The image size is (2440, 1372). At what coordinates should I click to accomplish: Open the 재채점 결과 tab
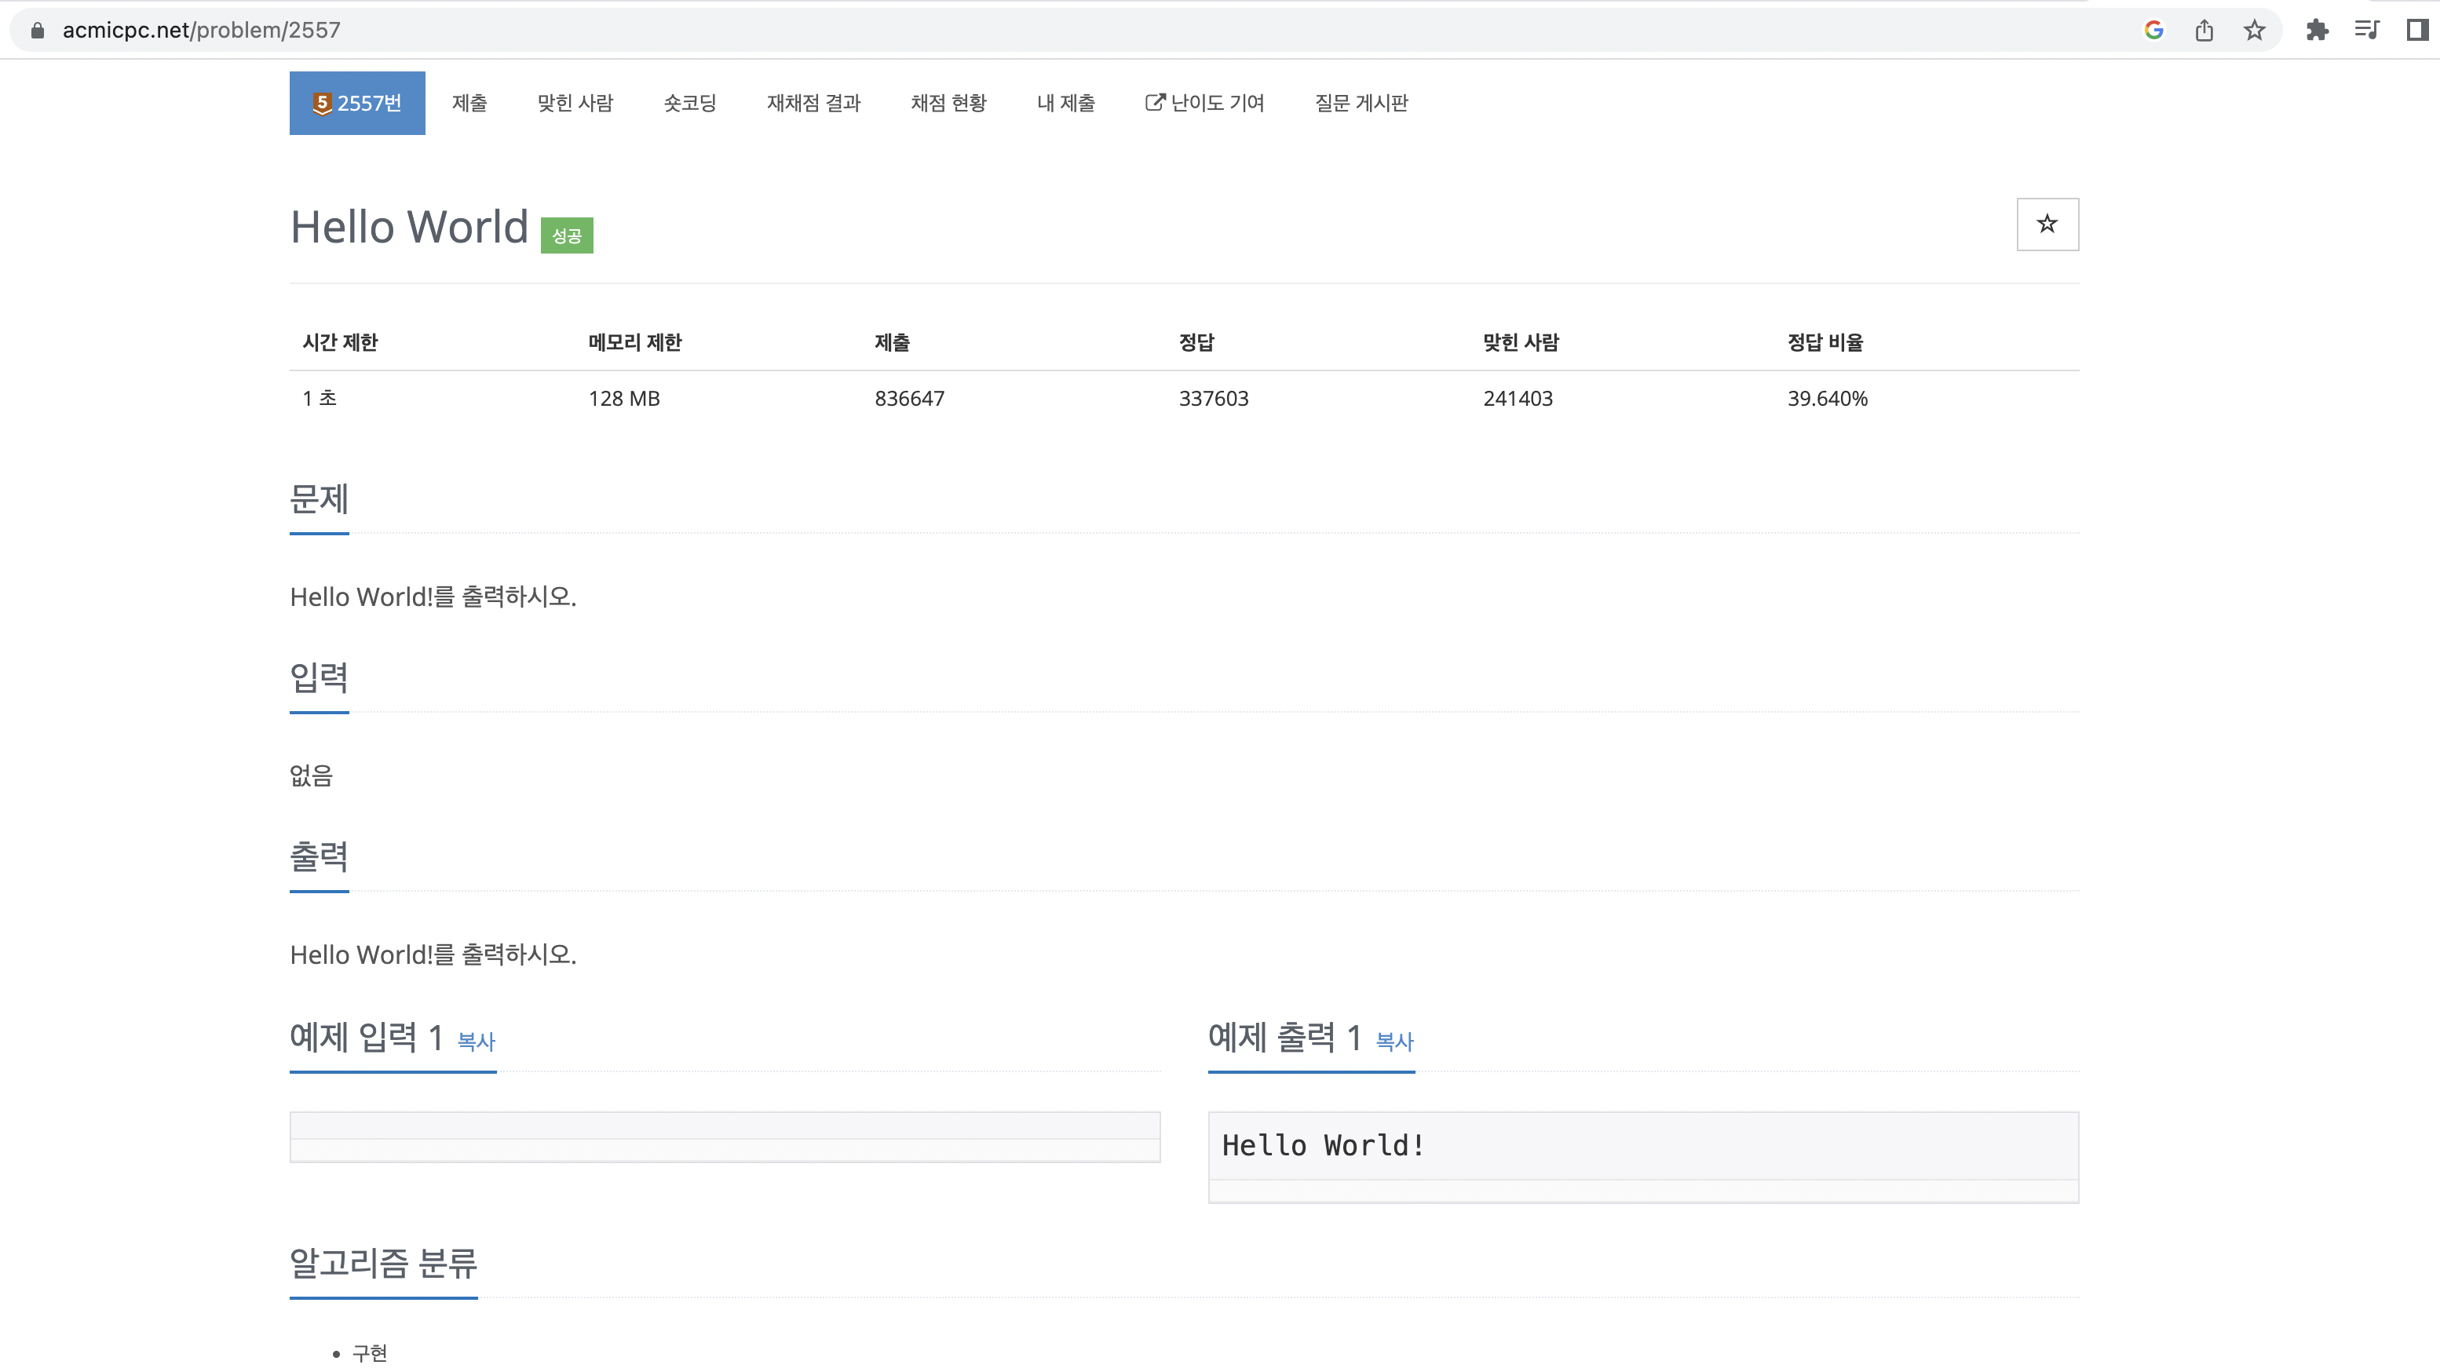pos(813,103)
